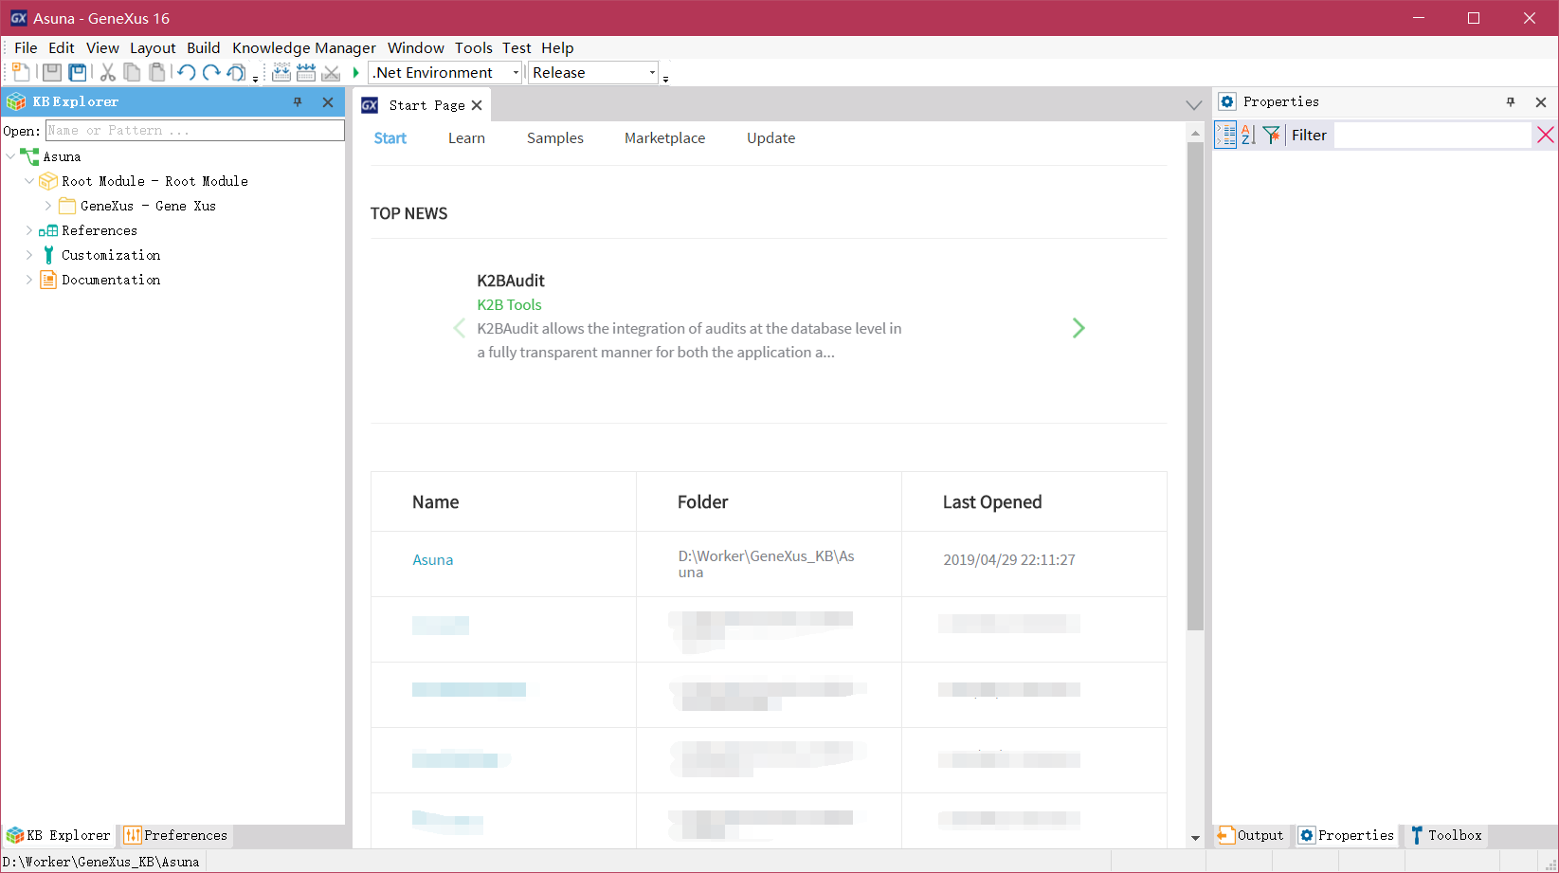Open the Tools menu
The height and width of the screenshot is (873, 1559).
pyautogui.click(x=473, y=47)
